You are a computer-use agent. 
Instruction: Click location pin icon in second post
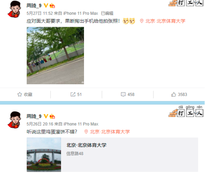[x=86, y=132]
